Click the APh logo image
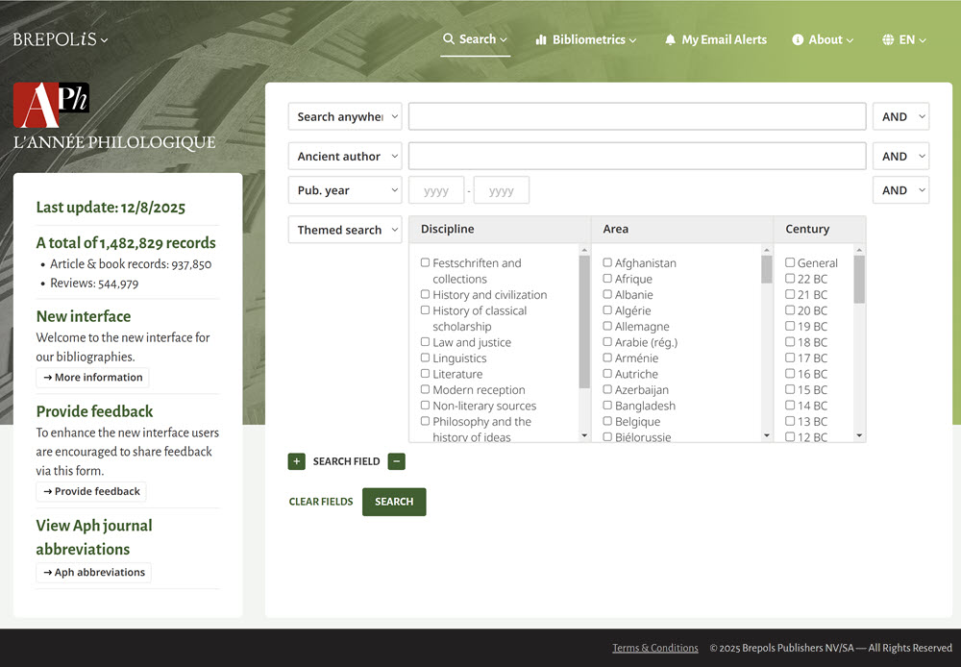The width and height of the screenshot is (961, 667). coord(51,105)
